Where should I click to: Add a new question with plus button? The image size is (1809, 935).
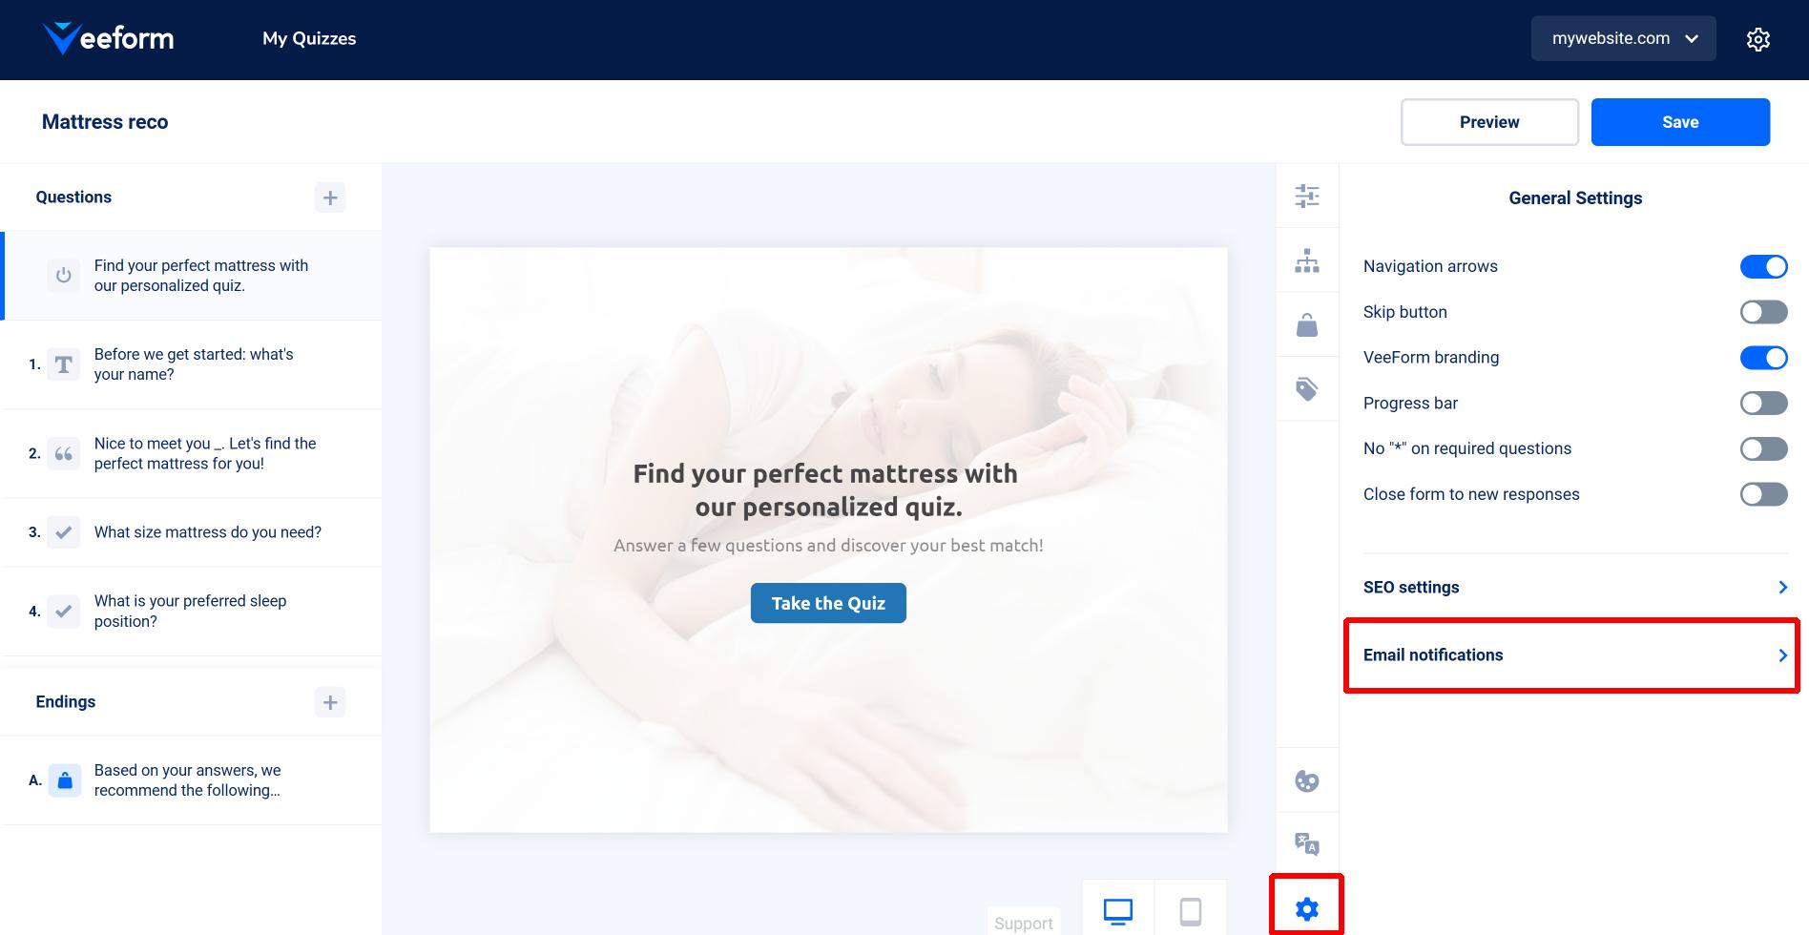coord(330,197)
